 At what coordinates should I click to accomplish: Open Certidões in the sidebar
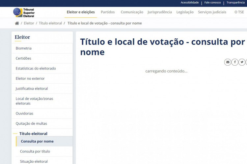pyautogui.click(x=42, y=58)
